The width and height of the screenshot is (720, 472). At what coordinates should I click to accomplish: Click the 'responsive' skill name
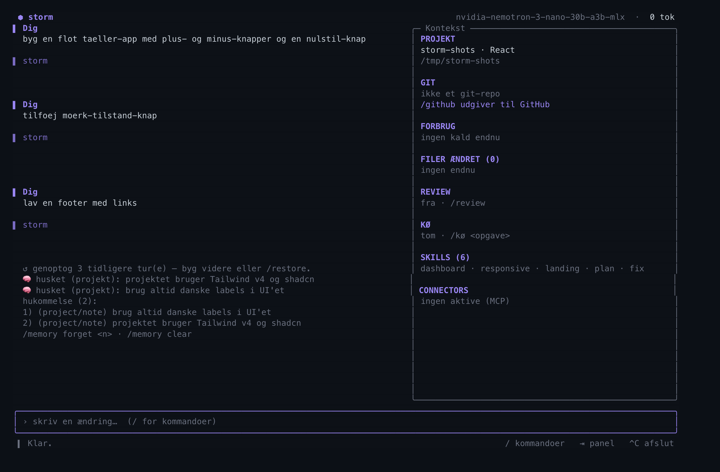pyautogui.click(x=505, y=269)
